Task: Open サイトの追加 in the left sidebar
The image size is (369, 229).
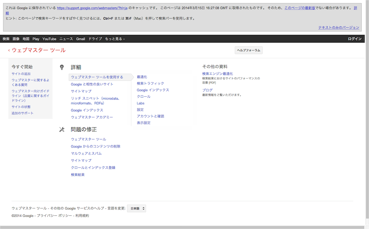Action: coord(21,74)
